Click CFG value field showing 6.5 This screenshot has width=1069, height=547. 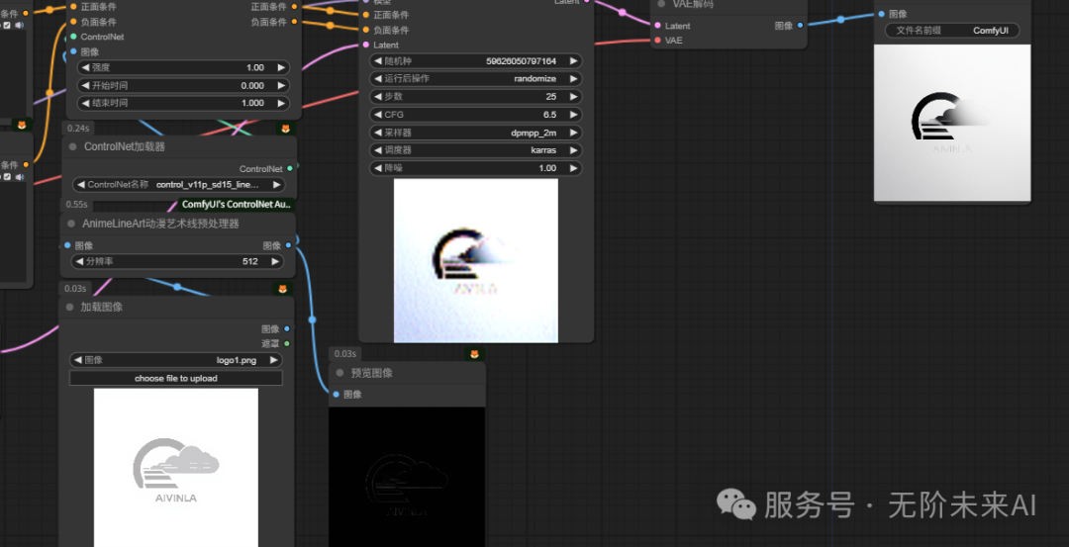(476, 115)
